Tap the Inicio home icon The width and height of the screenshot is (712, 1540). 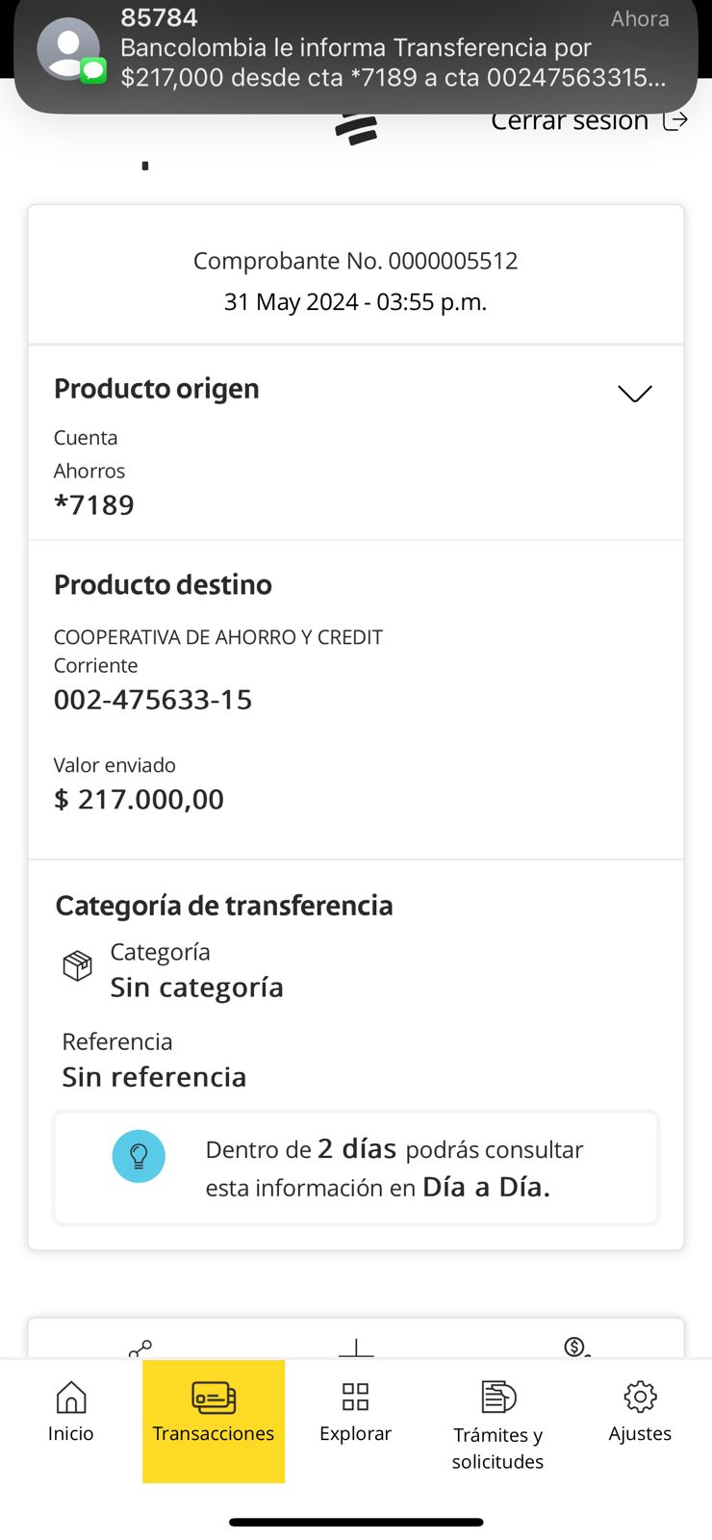(x=71, y=1411)
